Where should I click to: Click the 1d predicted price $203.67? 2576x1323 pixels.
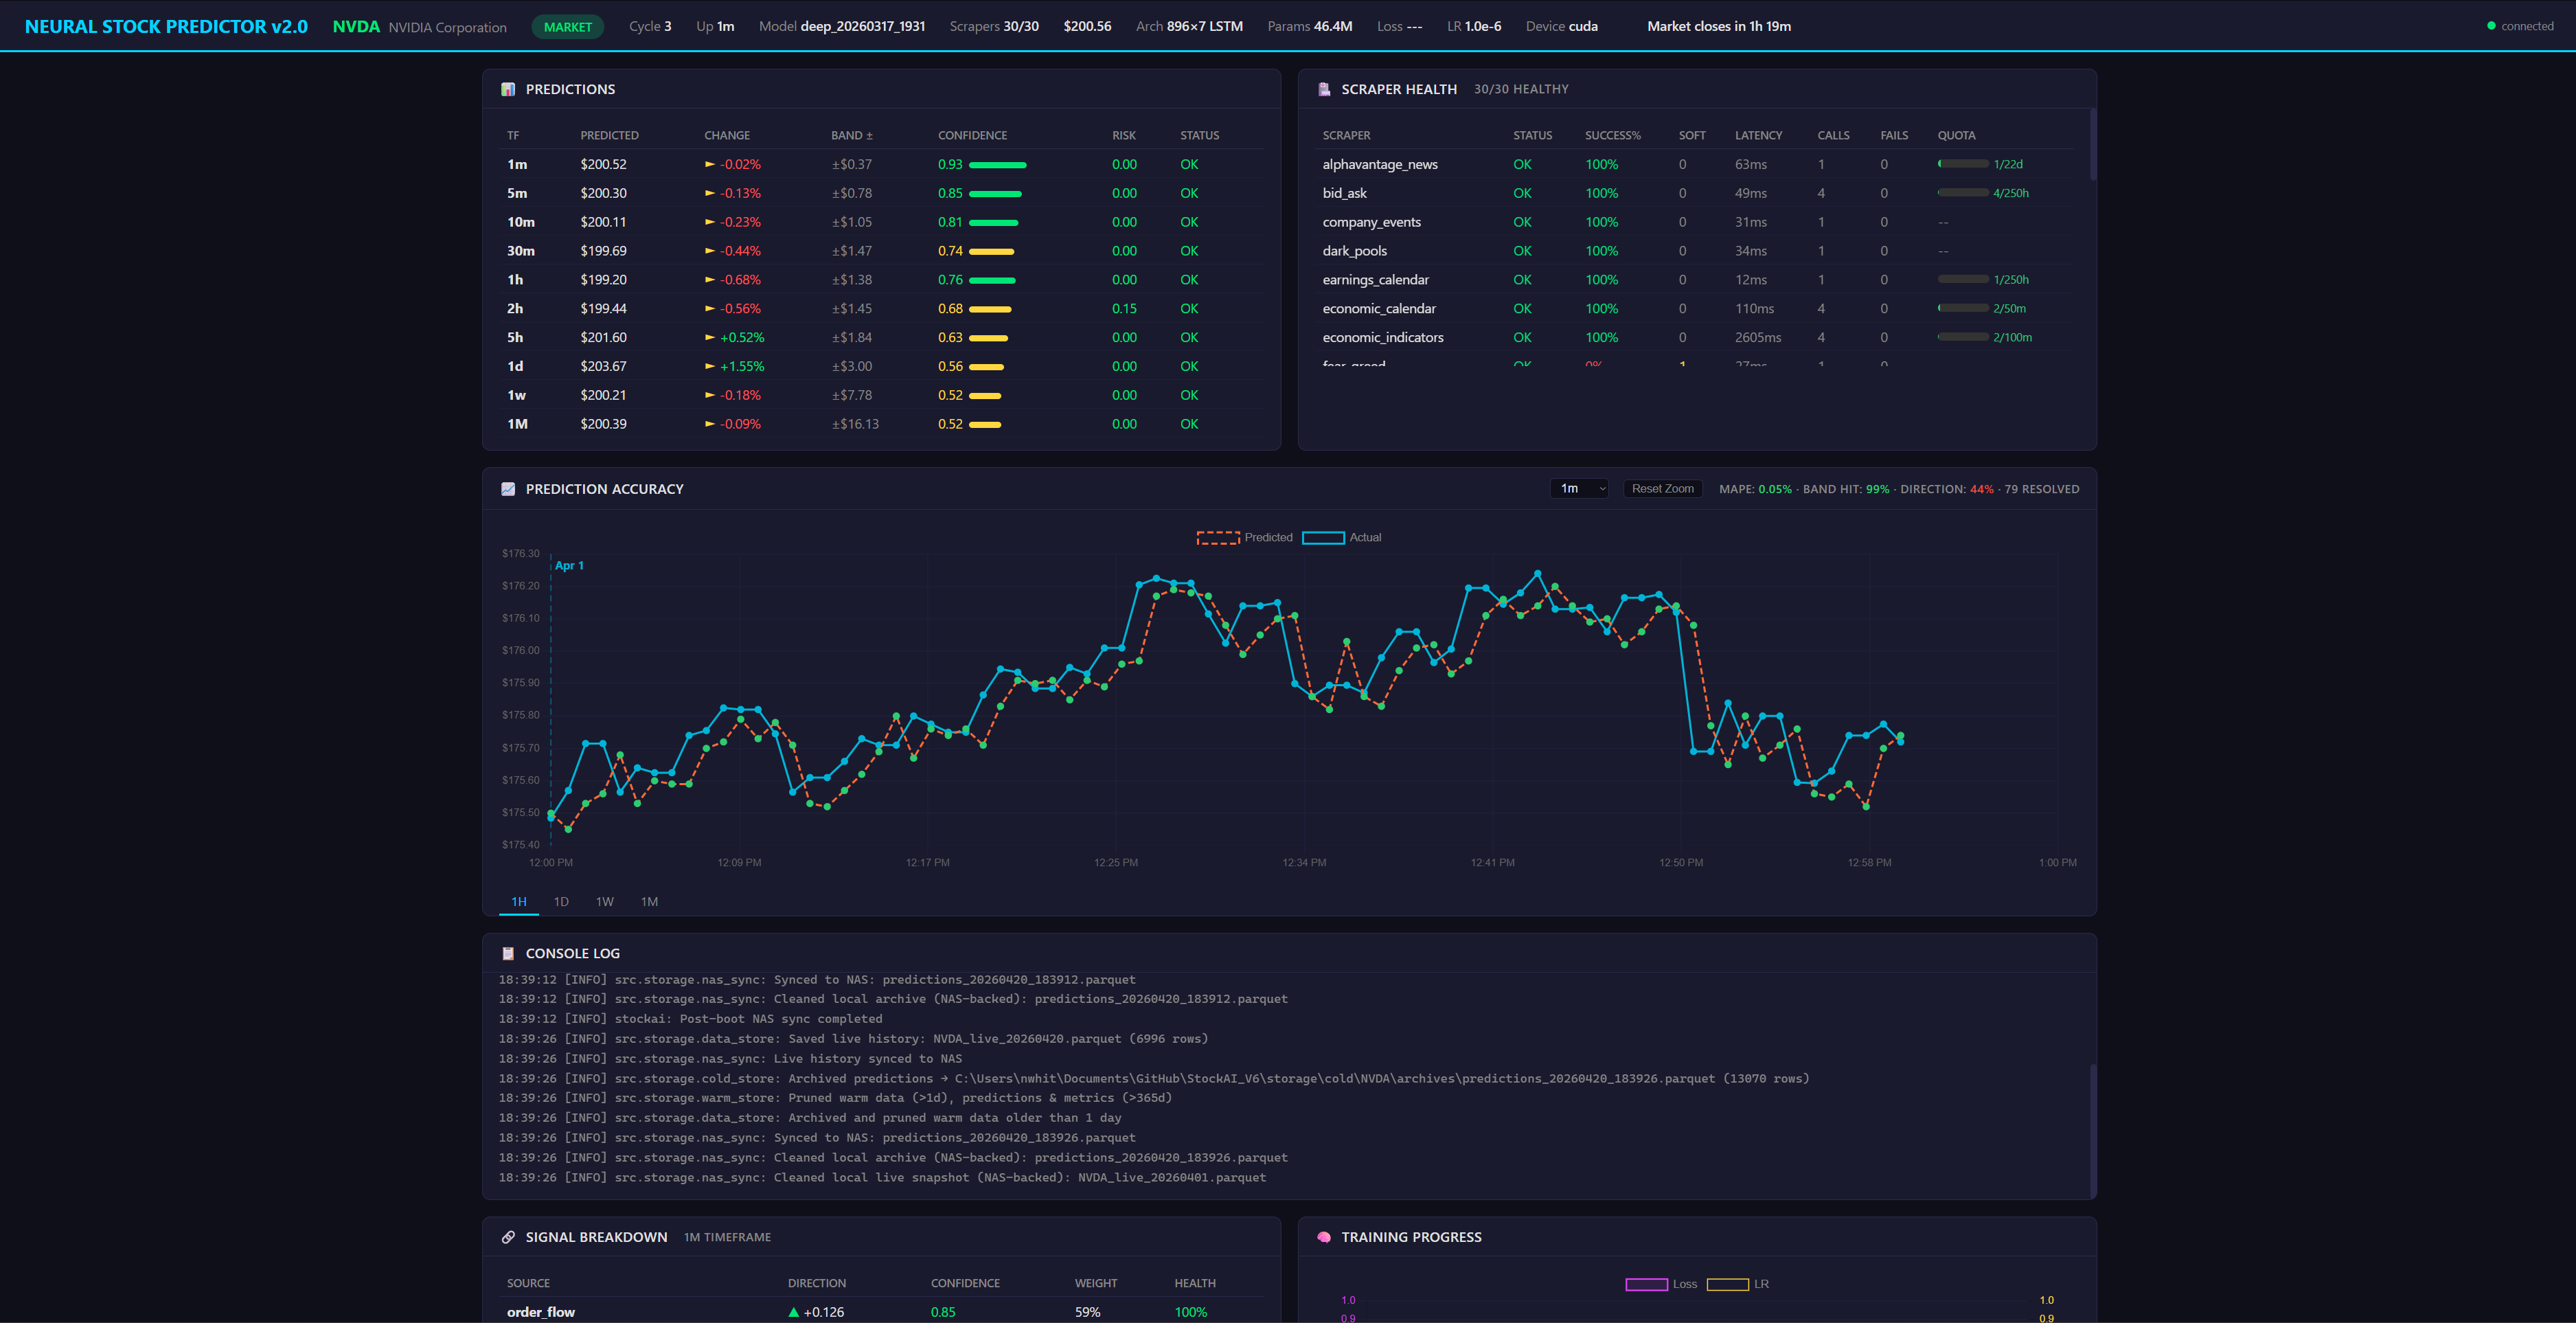pos(603,366)
